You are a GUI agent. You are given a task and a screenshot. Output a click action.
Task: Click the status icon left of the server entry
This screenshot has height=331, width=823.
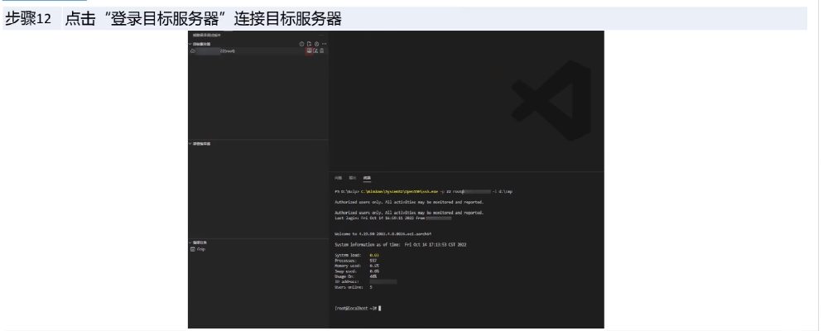pyautogui.click(x=193, y=50)
